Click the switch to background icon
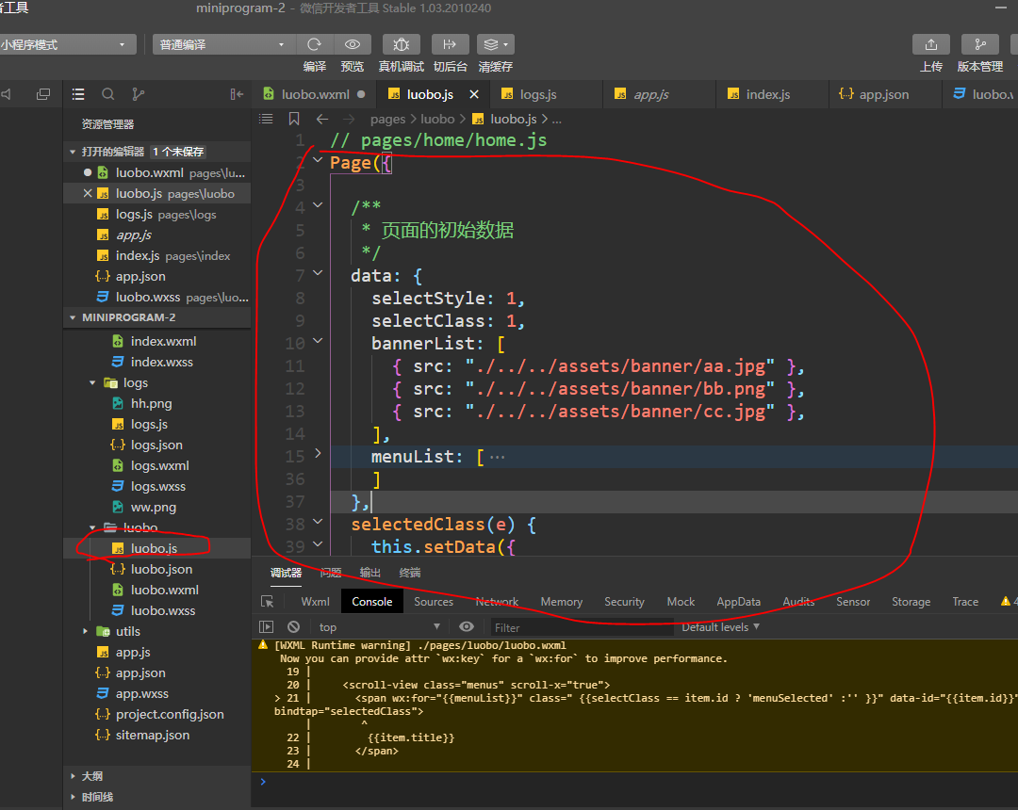This screenshot has width=1018, height=810. point(450,44)
